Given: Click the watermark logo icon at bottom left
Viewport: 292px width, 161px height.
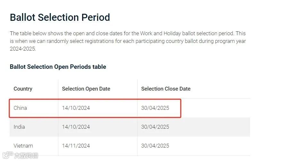Looking at the screenshot, I should [x=8, y=155].
